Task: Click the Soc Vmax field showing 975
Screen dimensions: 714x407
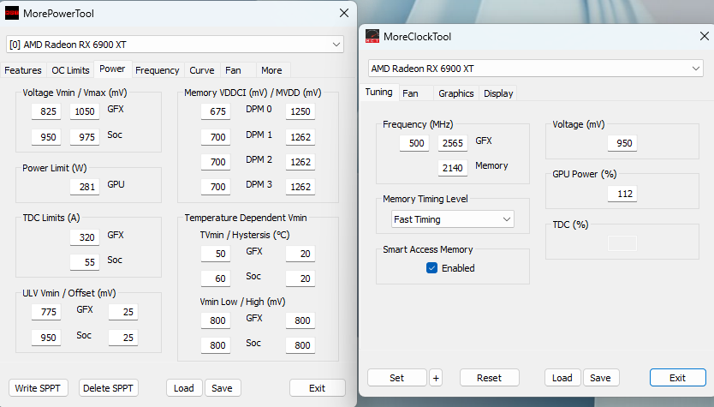Action: [85, 137]
